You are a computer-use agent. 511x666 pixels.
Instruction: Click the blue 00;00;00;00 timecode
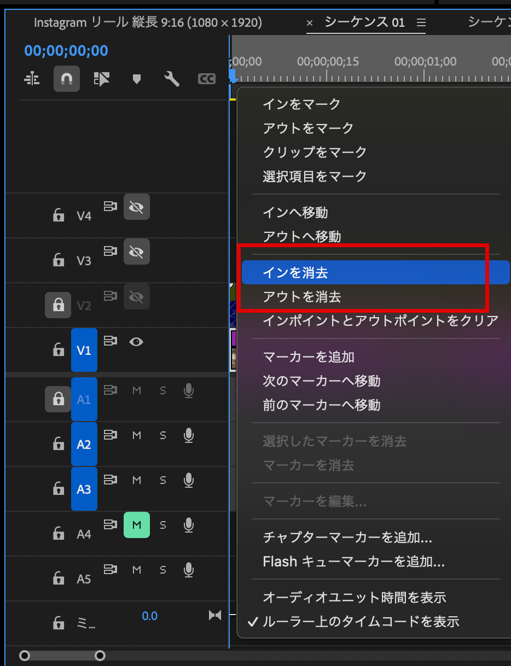tap(66, 51)
